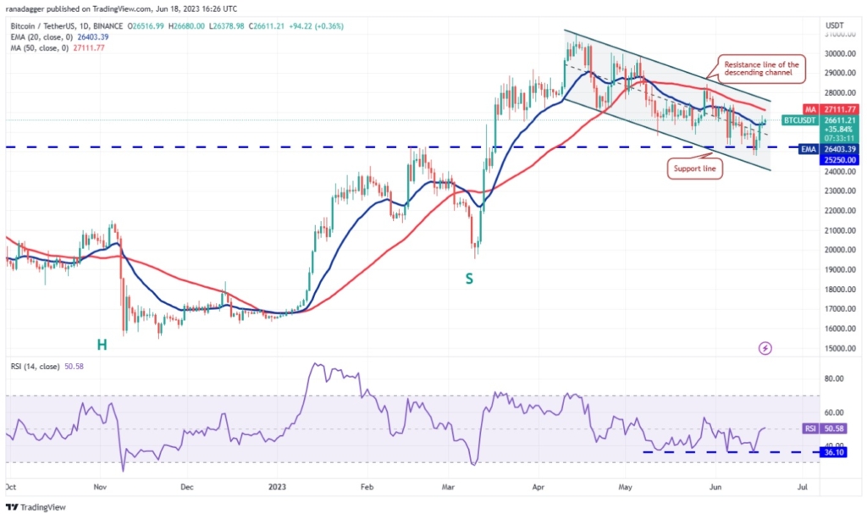The image size is (867, 514).
Task: Click the Jul date axis label
Action: tap(803, 487)
